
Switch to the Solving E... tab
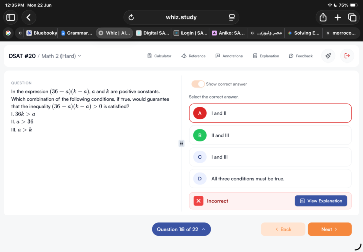[x=304, y=33]
